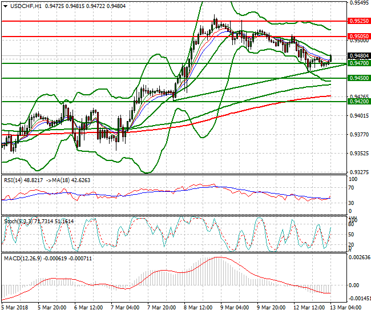This screenshot has height=314, width=371.
Task: Click the 5 Mar 20:00 time label
Action: (x=52, y=308)
